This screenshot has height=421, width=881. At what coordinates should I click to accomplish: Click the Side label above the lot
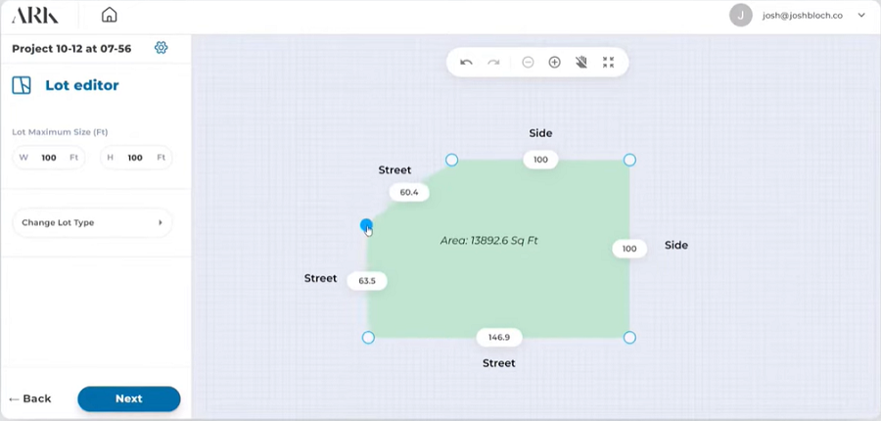540,133
